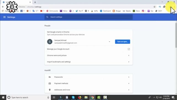Open the Passwords settings row
177x100 pixels.
click(x=88, y=77)
